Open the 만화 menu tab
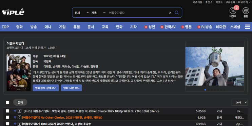Screen dimensions: 252x126 point(119,27)
